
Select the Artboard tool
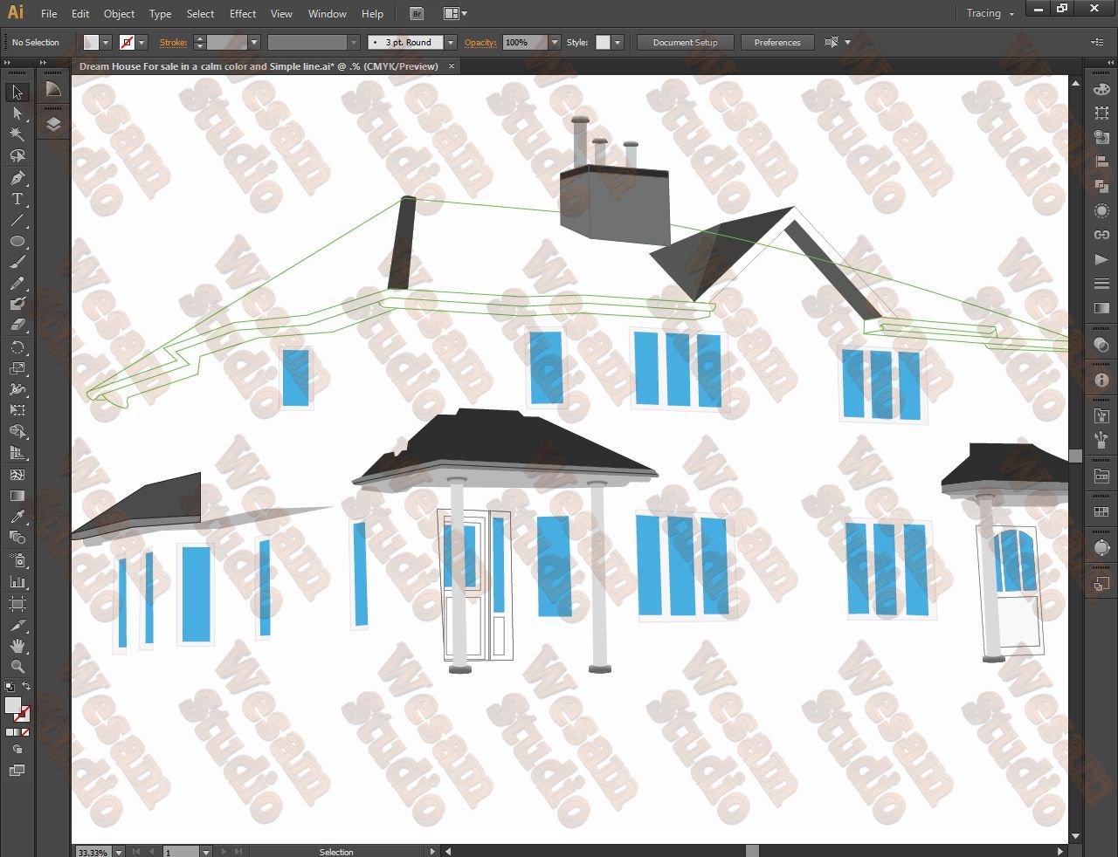click(x=17, y=604)
